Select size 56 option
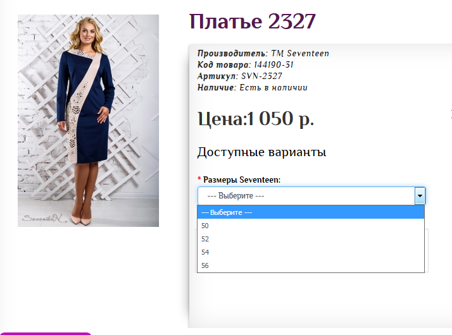Image resolution: width=452 pixels, height=335 pixels. (311, 265)
